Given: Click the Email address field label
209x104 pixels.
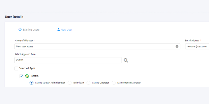Looking at the screenshot, I should point(192,41).
